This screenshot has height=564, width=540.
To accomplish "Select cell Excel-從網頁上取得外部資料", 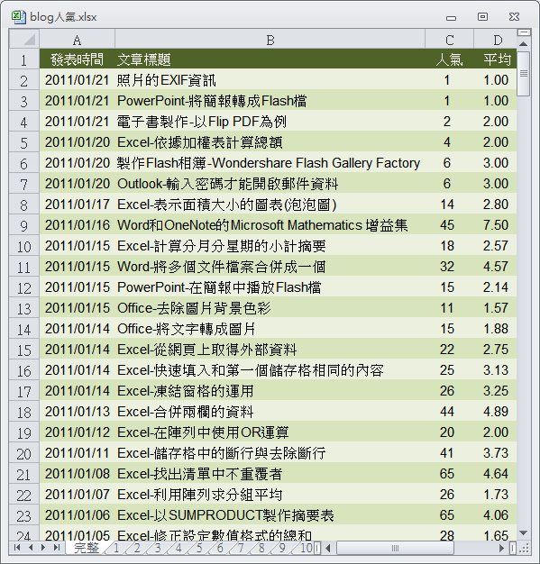I will click(x=270, y=350).
